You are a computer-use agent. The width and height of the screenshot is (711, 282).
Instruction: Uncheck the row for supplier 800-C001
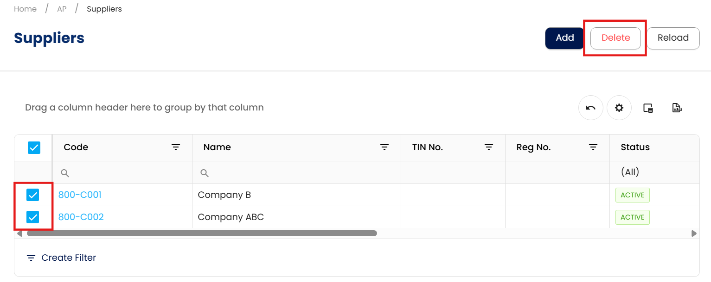point(33,195)
